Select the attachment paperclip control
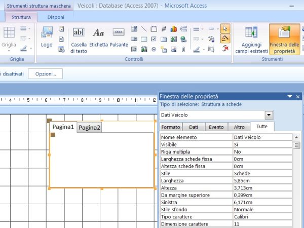The height and width of the screenshot is (228, 304). [x=183, y=49]
